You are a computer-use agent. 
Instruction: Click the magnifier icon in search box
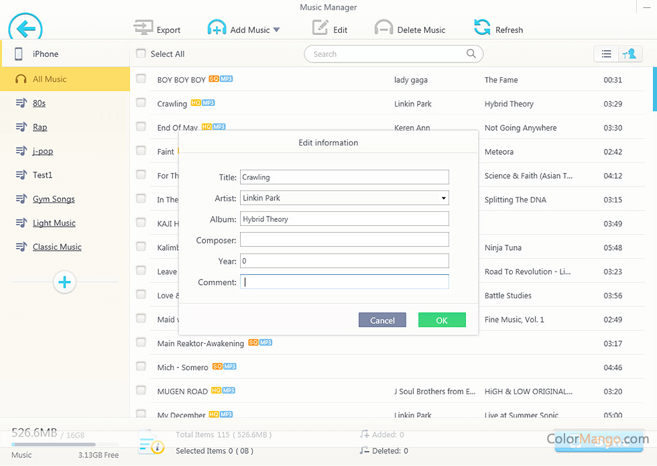click(x=471, y=54)
